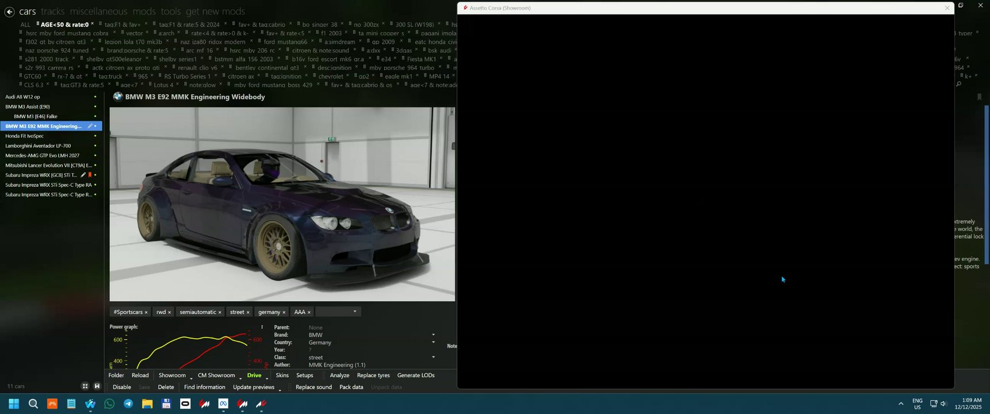
Task: Click the Folder button
Action: (x=116, y=375)
